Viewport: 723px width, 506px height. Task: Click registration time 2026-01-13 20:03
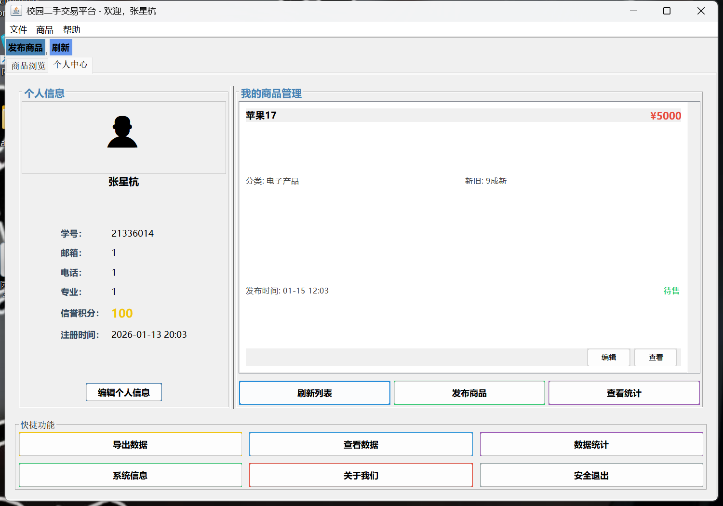pos(149,334)
